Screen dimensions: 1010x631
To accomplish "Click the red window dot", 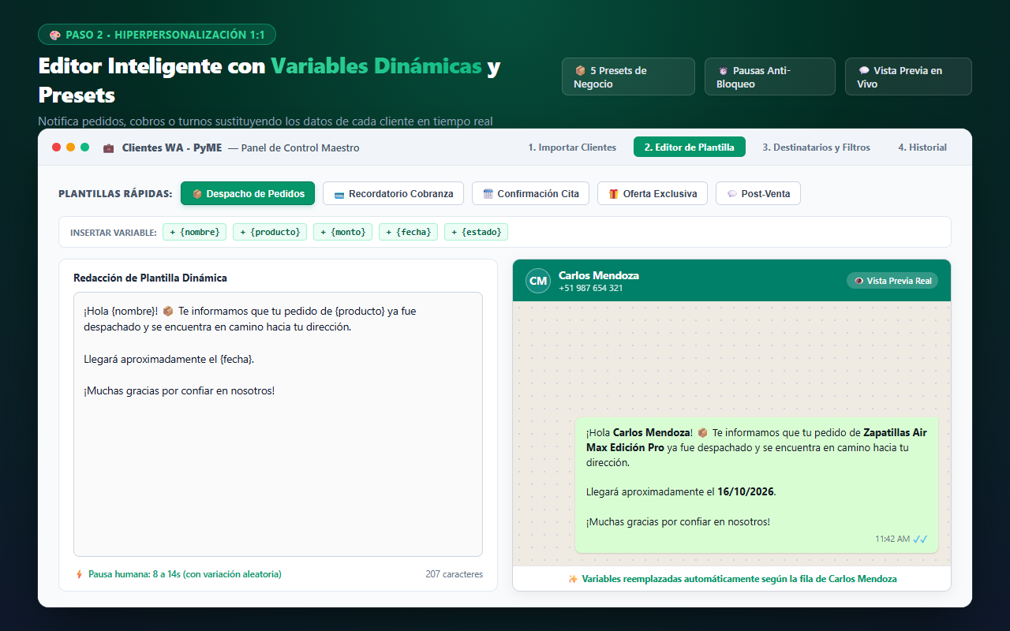I will (56, 147).
